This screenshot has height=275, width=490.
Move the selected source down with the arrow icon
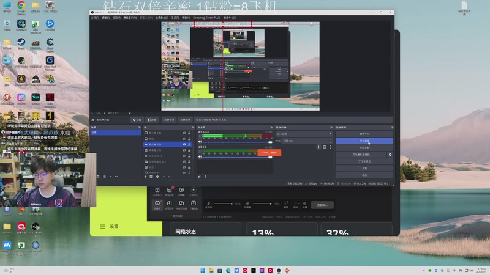click(x=170, y=177)
